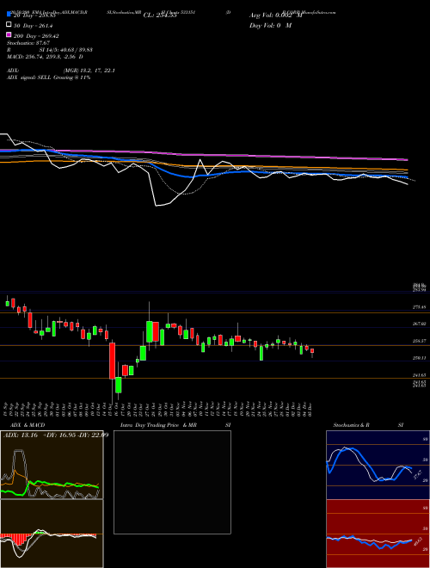This screenshot has width=430, height=568.
Task: Open the MACD histogram chart panel
Action: click(52, 534)
